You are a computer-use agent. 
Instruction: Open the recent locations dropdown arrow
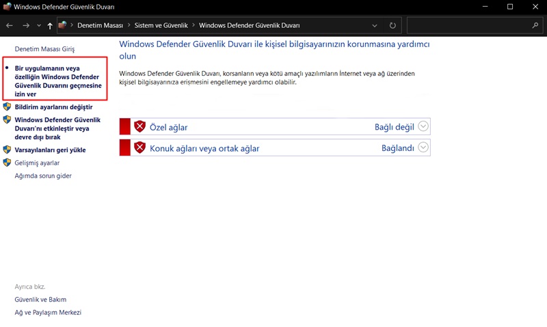tap(39, 26)
